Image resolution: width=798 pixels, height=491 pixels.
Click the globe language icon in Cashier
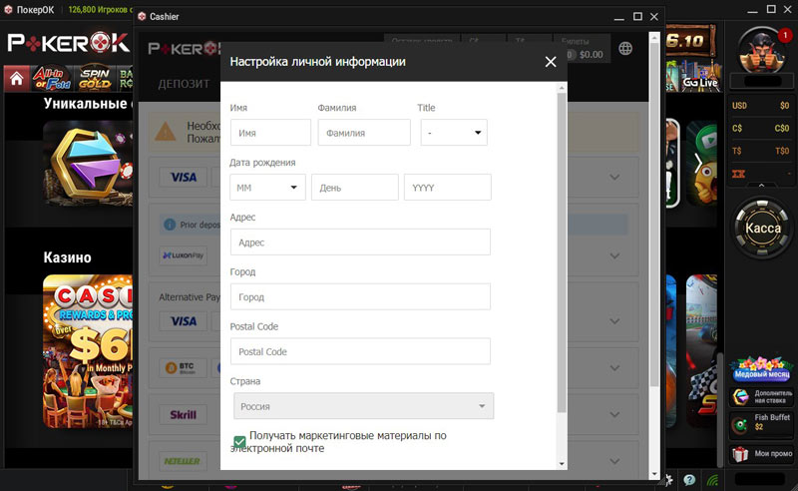(625, 48)
